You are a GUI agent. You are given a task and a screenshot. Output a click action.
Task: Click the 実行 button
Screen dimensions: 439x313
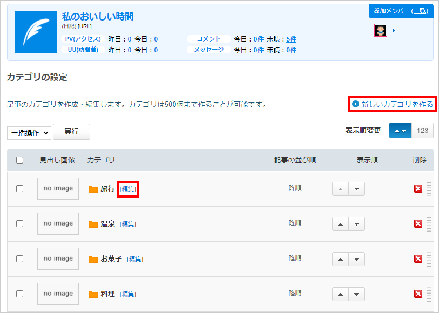point(71,132)
